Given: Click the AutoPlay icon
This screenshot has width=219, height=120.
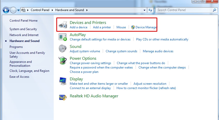Looking at the screenshot, I should (63, 37).
